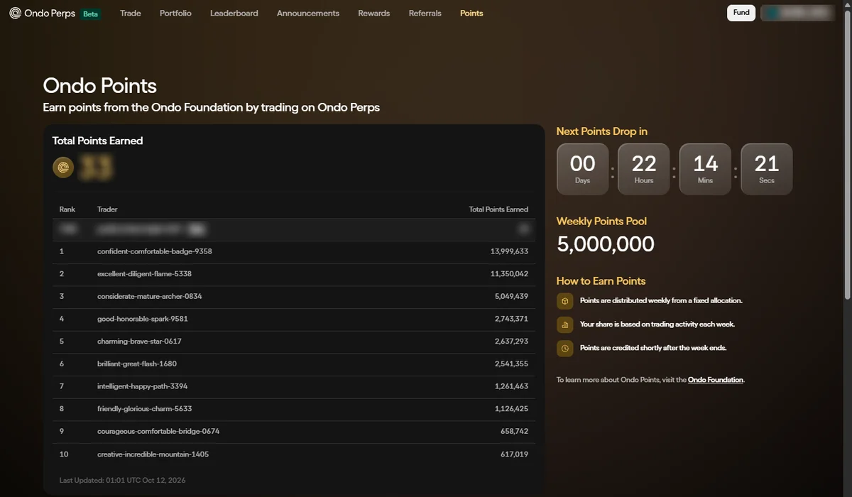Click the 658,742 points value
The width and height of the screenshot is (852, 497).
pos(515,432)
